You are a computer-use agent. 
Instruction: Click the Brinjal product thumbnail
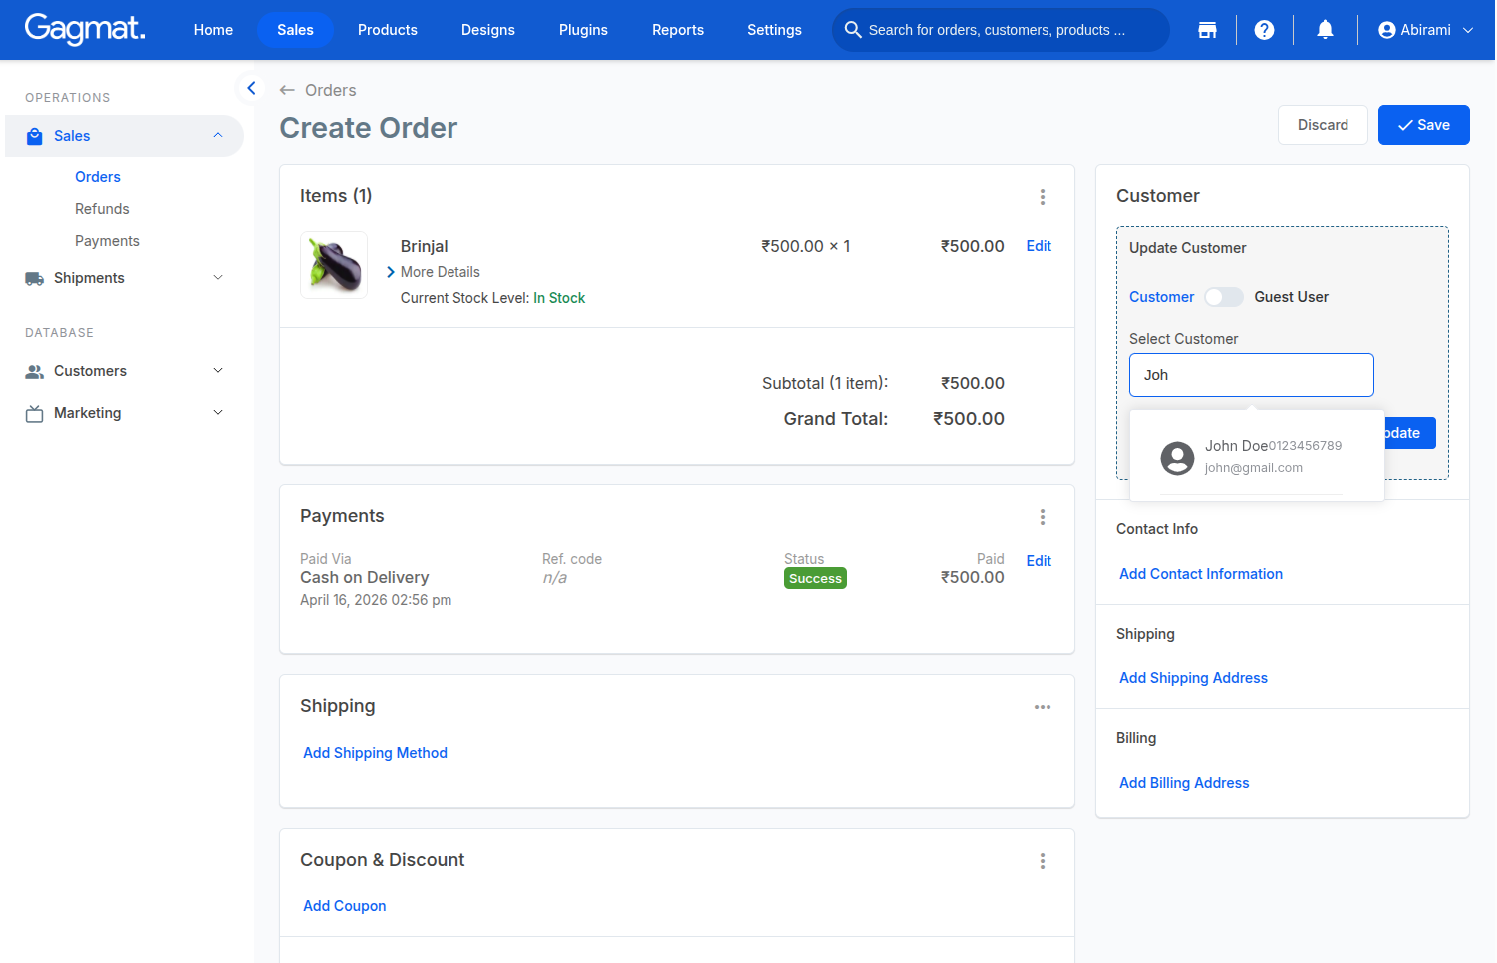[334, 265]
